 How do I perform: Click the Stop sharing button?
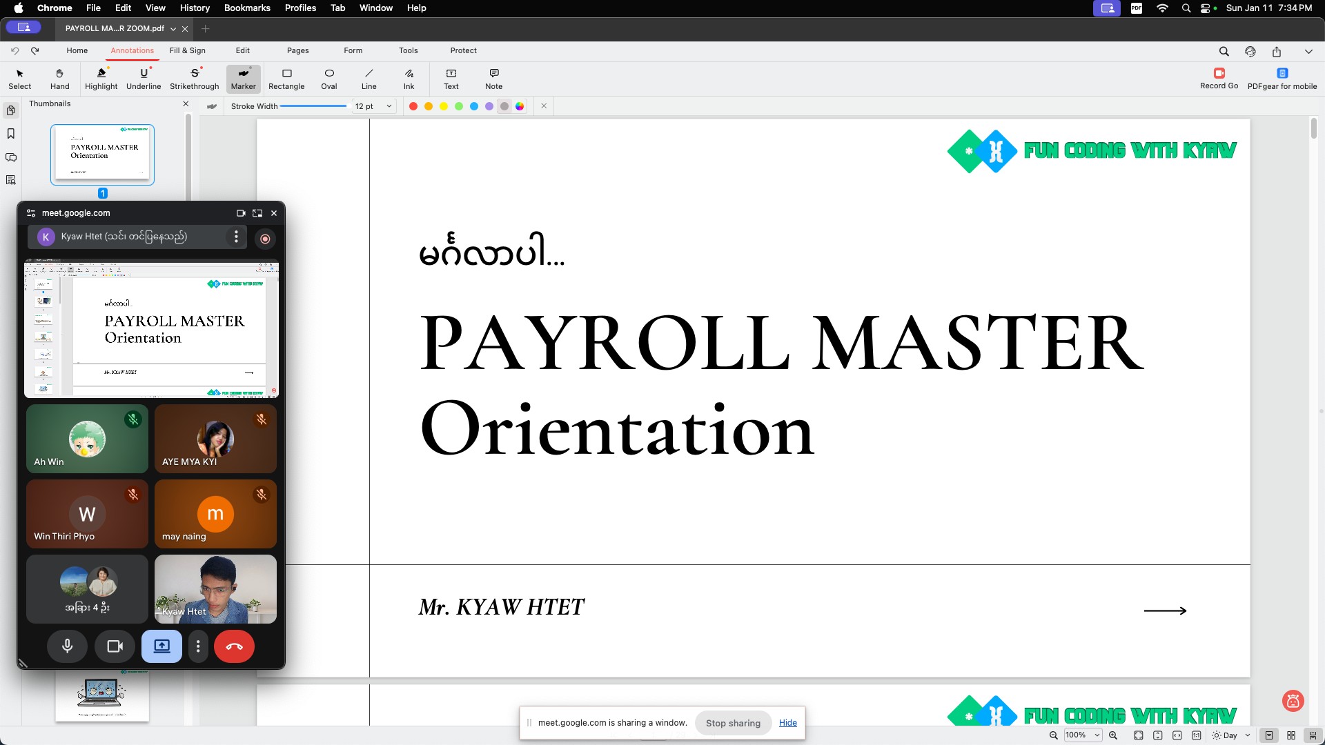pyautogui.click(x=733, y=723)
